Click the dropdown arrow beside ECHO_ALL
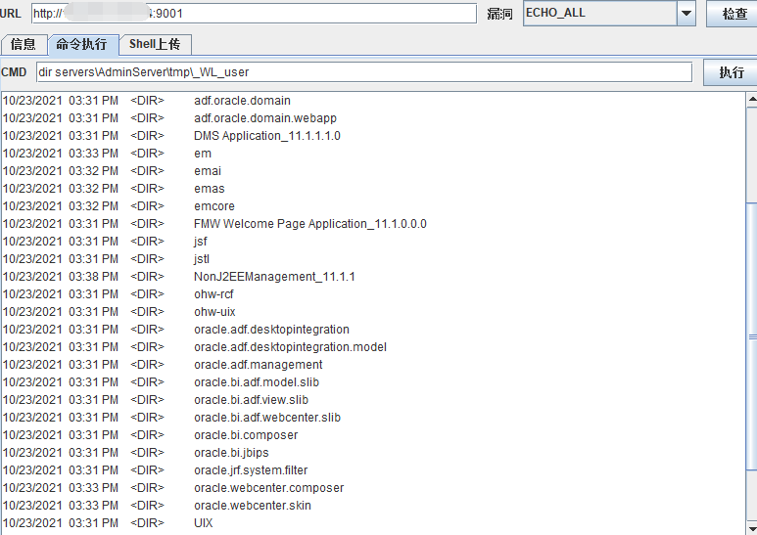Image resolution: width=757 pixels, height=535 pixels. coord(686,14)
